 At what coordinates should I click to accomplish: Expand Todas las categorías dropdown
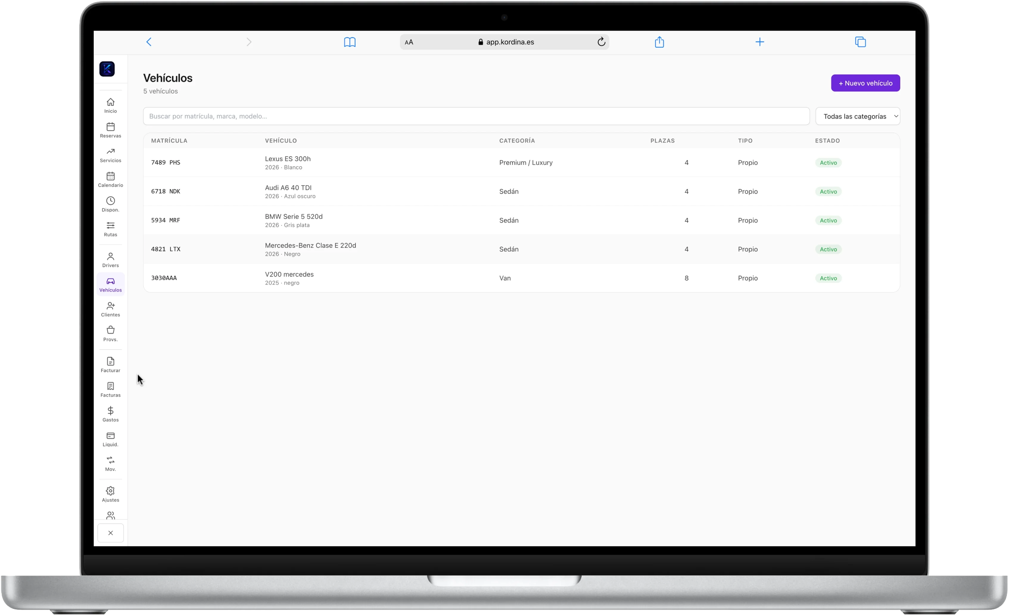pos(857,116)
